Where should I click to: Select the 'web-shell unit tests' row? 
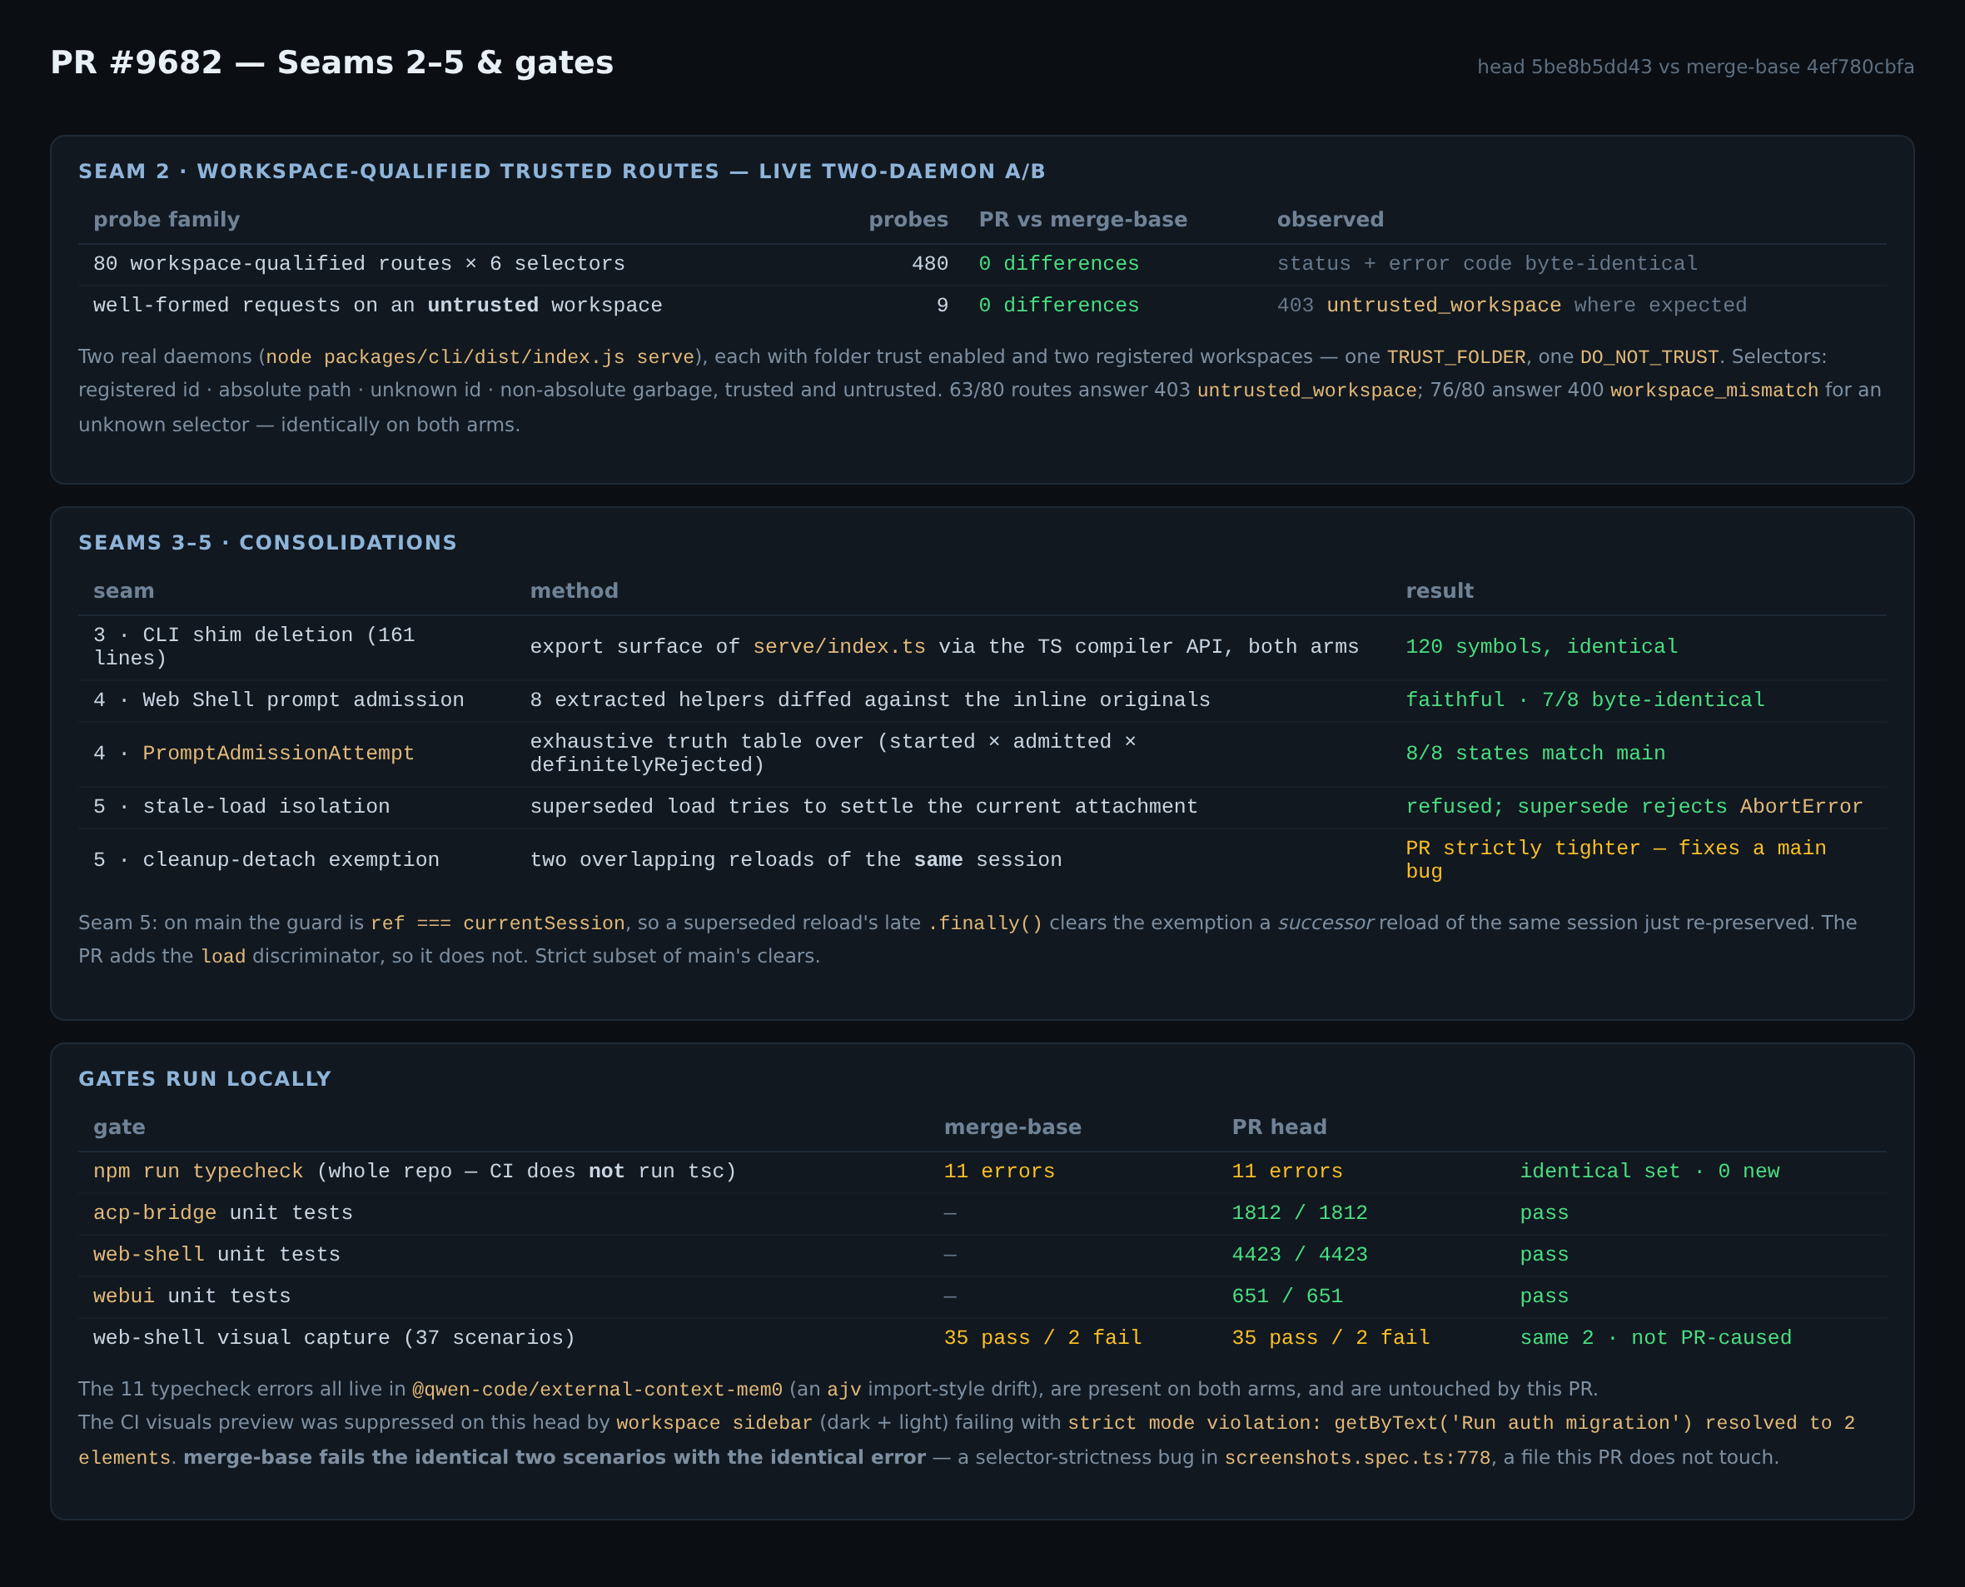pyautogui.click(x=982, y=1255)
